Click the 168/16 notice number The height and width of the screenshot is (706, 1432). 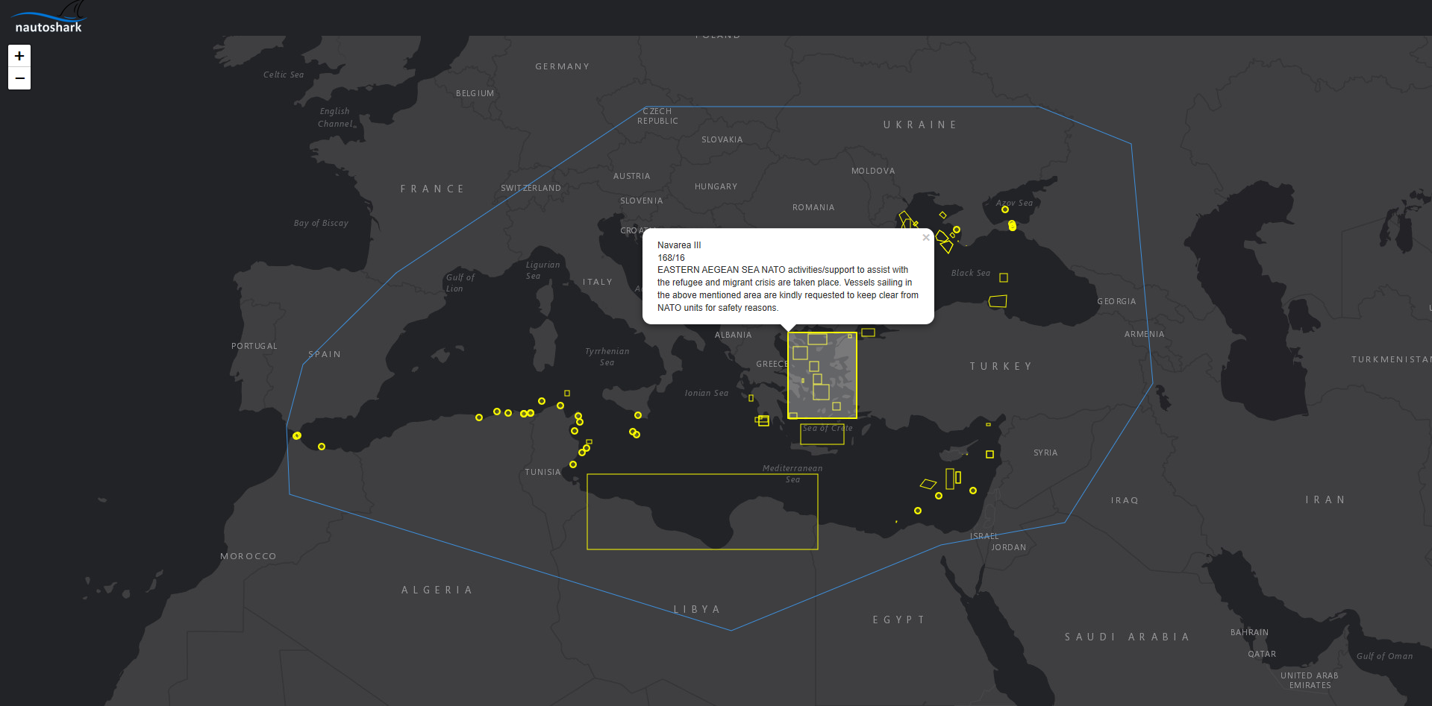pyautogui.click(x=671, y=258)
